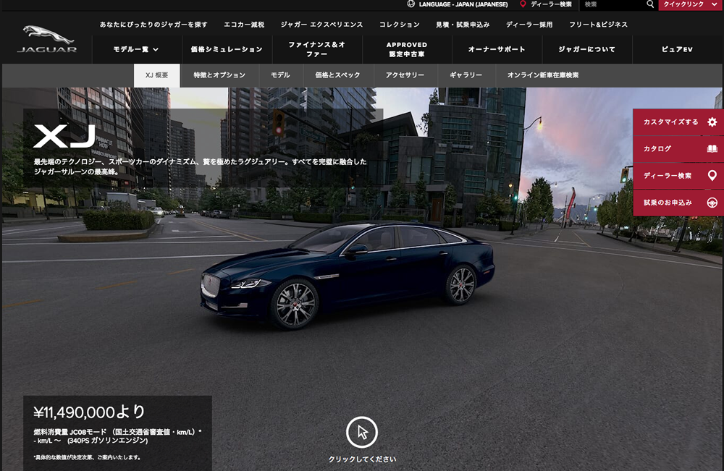Click 見積・試乗申込み link
Viewport: 724px width, 471px height.
tap(463, 25)
